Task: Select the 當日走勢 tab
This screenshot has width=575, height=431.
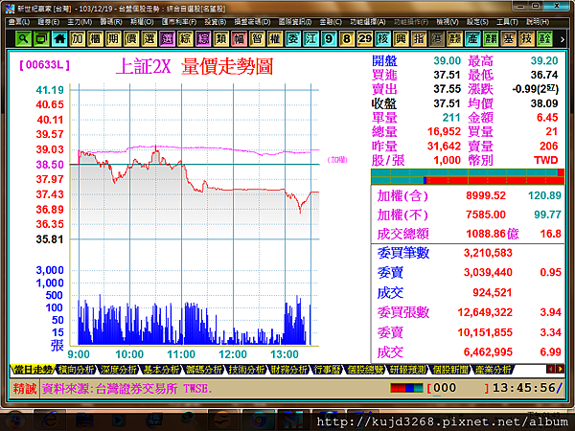Action: click(33, 370)
